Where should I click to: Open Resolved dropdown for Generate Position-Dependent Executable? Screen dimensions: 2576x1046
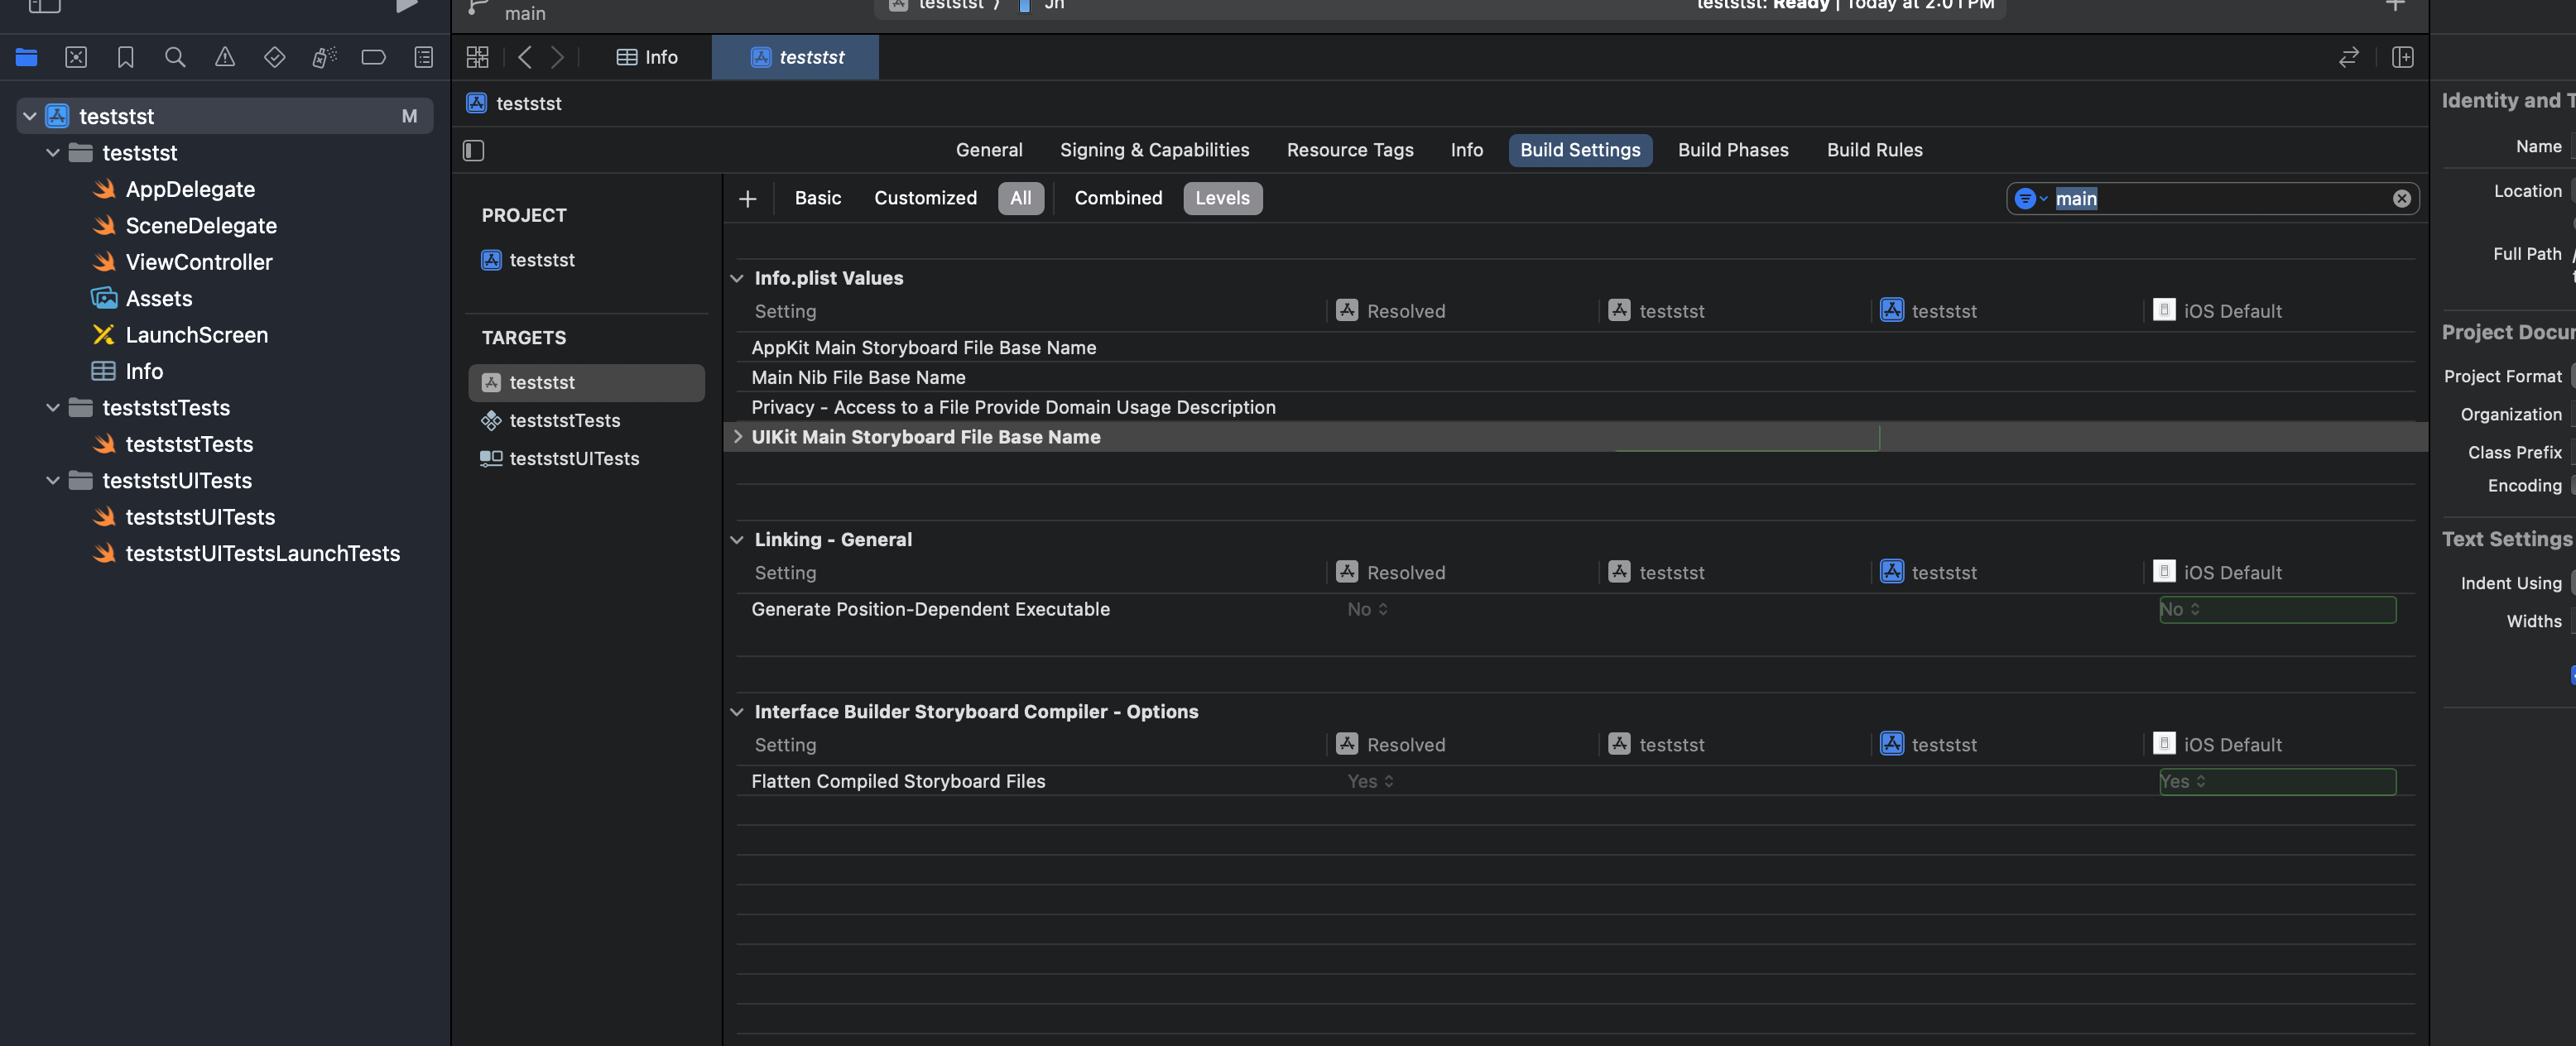[1367, 609]
